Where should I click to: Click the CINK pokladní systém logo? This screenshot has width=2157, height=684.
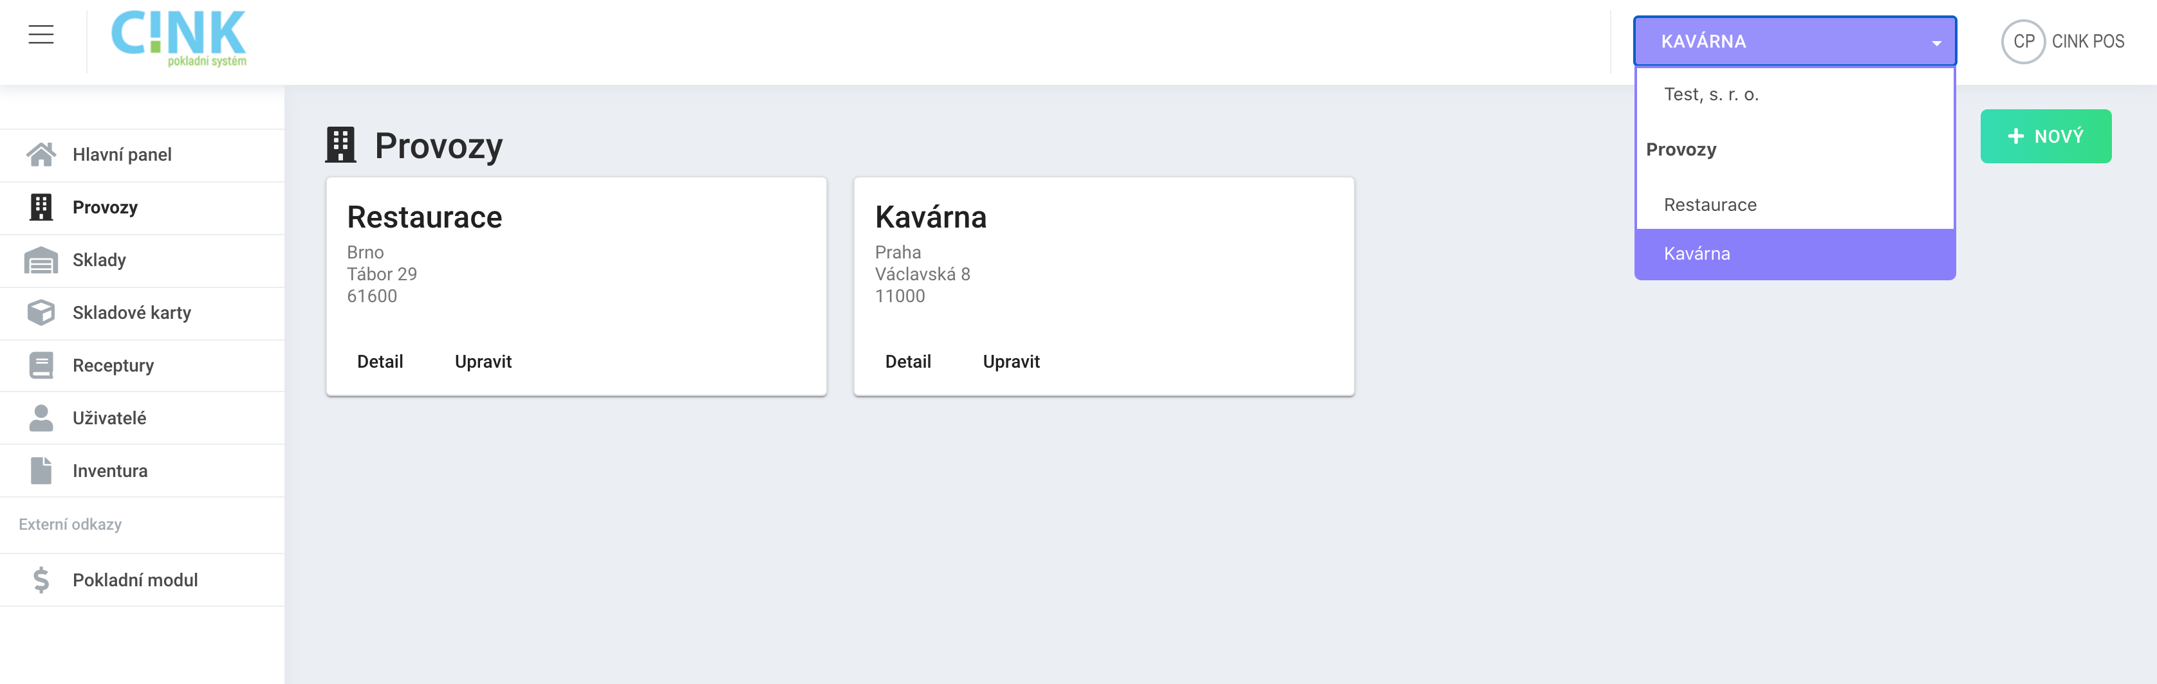click(178, 39)
